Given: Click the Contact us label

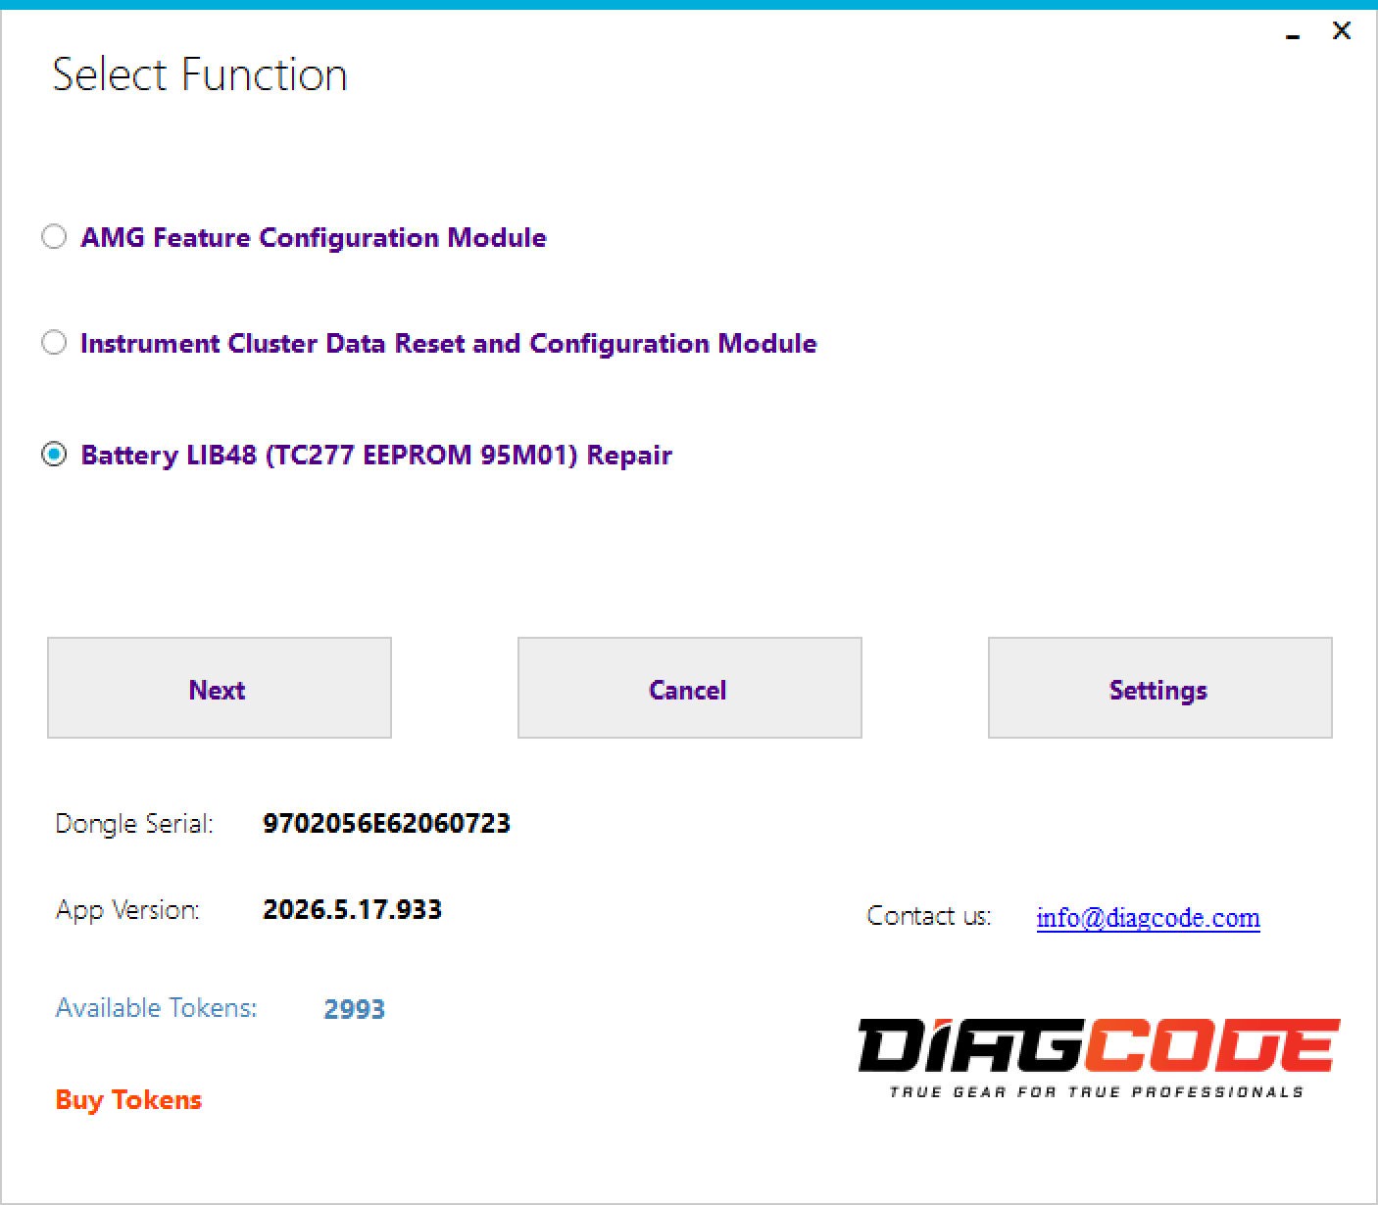Looking at the screenshot, I should pyautogui.click(x=929, y=916).
